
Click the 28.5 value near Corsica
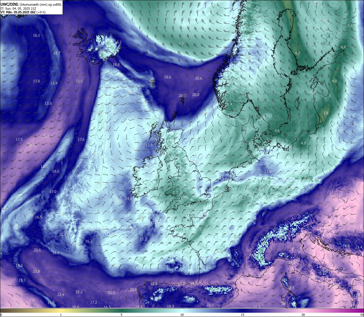click(x=291, y=288)
